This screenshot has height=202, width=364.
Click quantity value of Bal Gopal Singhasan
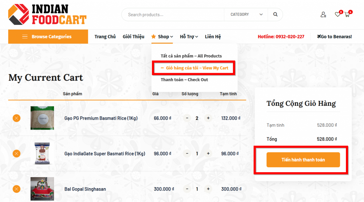pos(197,189)
